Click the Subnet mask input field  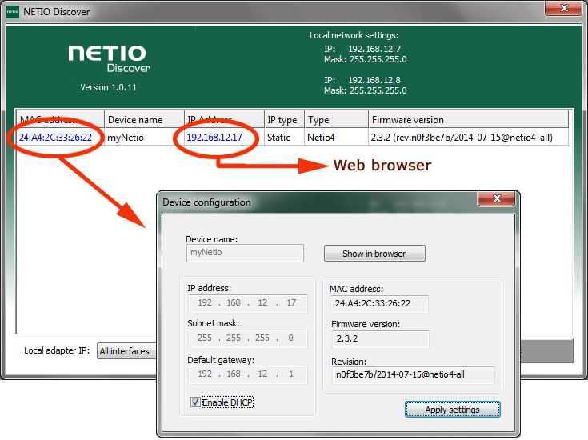pos(247,338)
